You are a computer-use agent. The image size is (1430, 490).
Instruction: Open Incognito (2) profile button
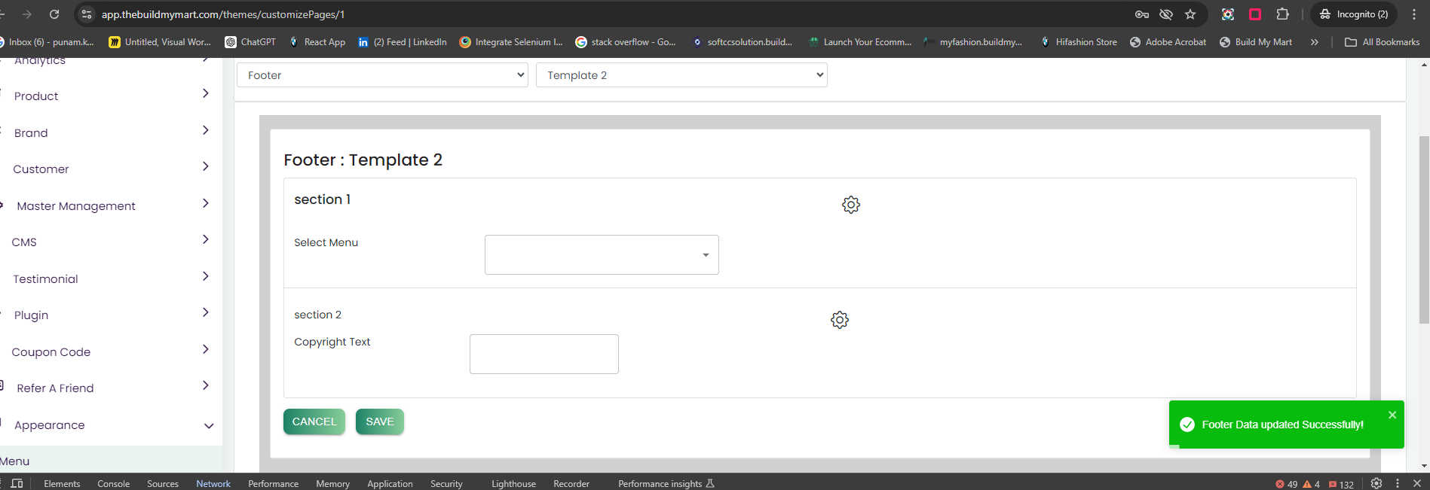point(1354,14)
